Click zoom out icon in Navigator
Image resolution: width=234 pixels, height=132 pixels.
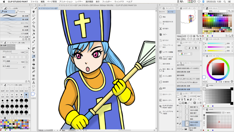(188, 36)
